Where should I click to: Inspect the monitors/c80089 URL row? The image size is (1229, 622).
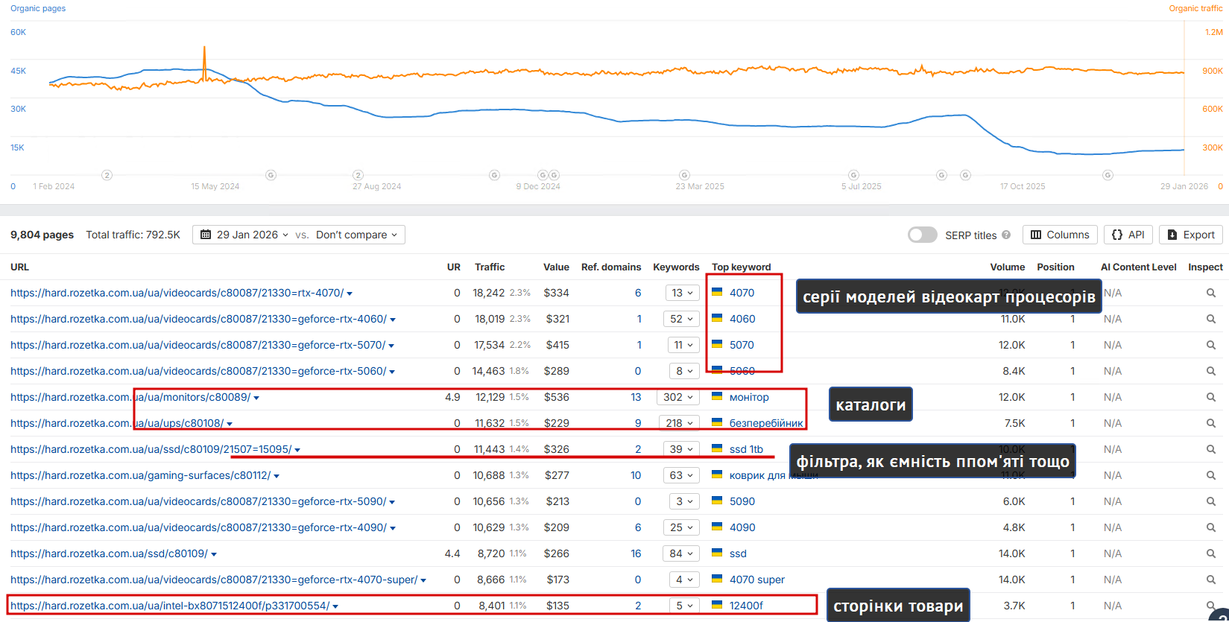(1211, 397)
